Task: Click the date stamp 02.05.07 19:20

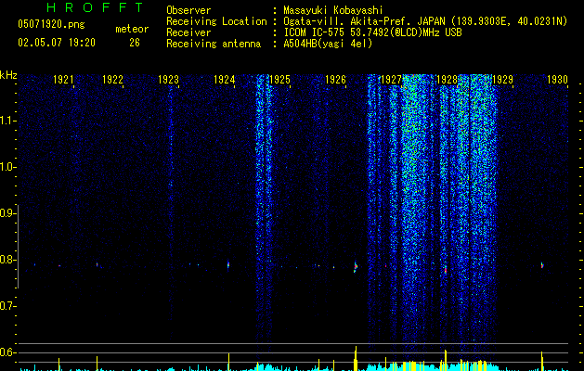Action: pyautogui.click(x=57, y=43)
